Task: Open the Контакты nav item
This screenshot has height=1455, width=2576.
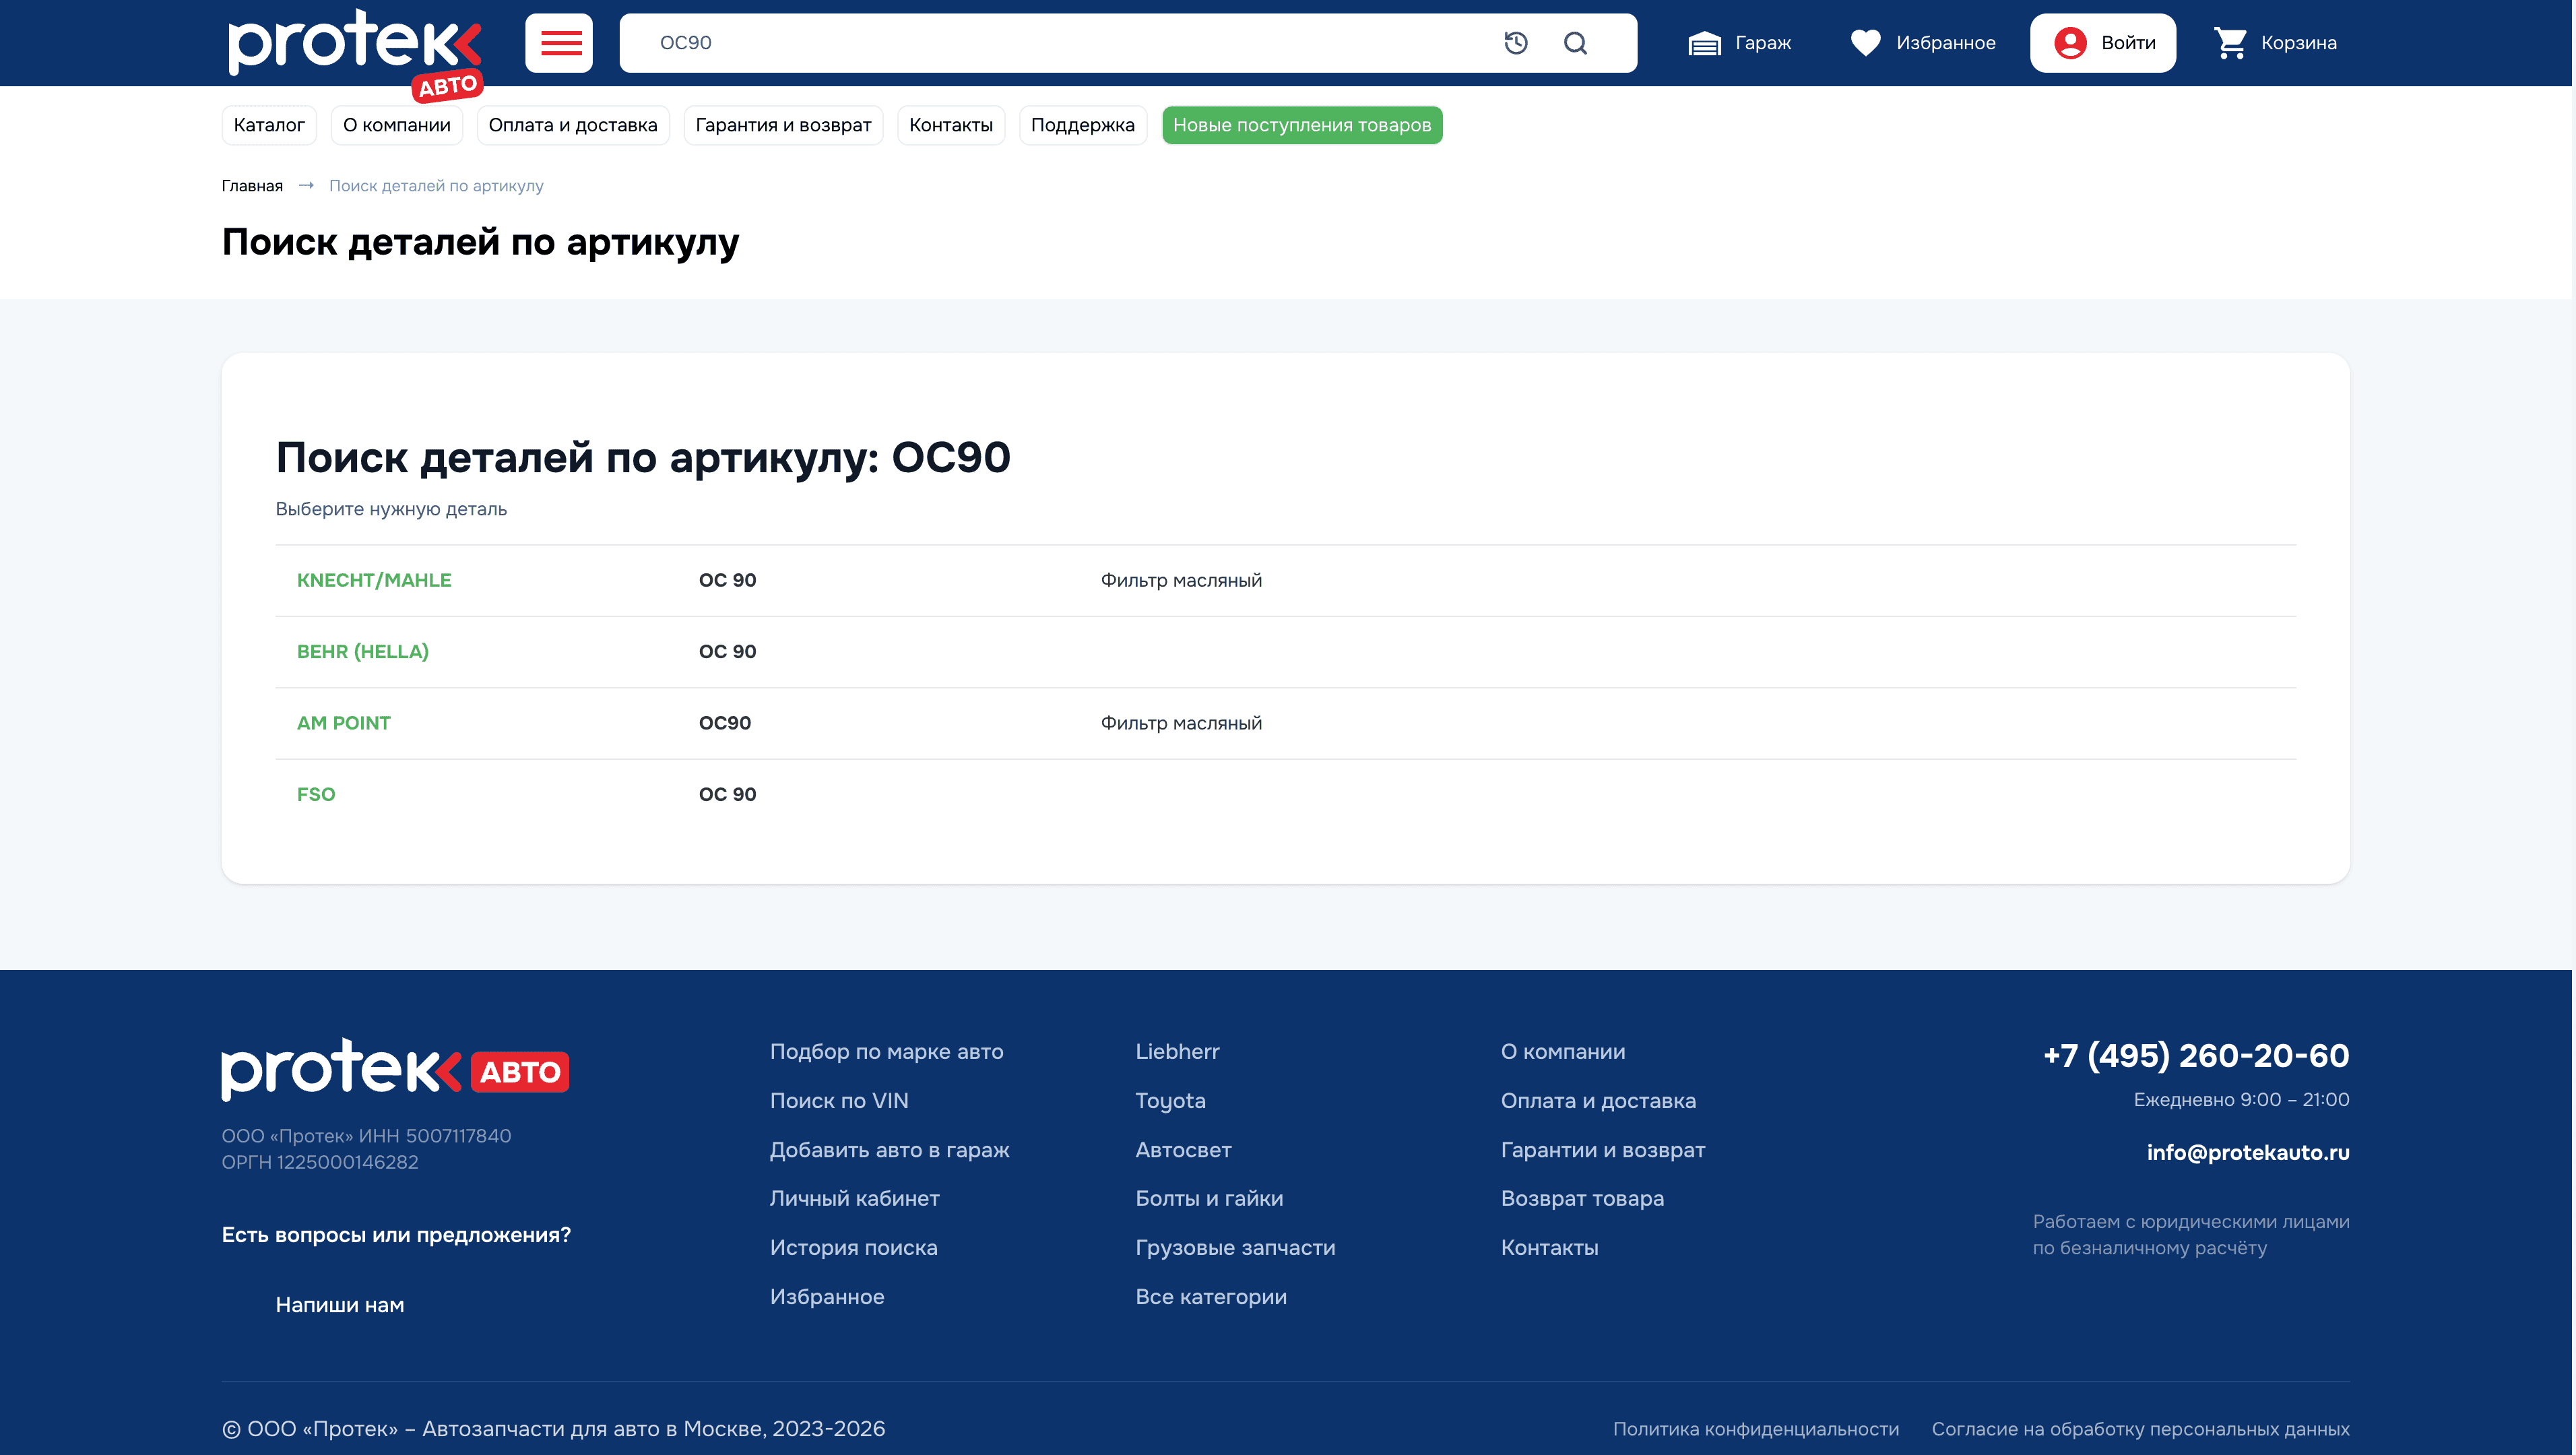Action: [x=951, y=125]
